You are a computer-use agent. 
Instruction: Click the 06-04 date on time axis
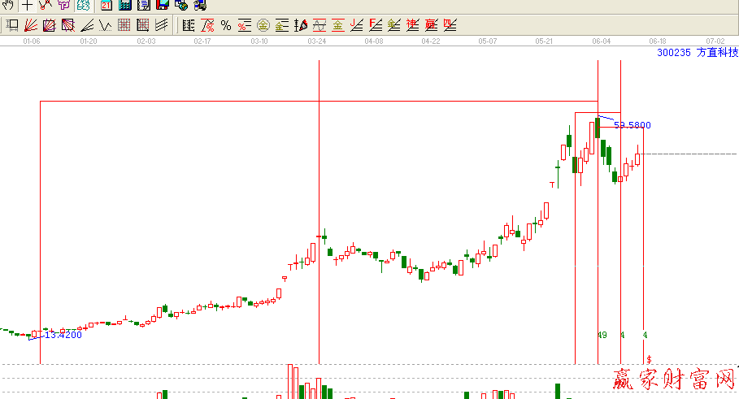point(602,40)
